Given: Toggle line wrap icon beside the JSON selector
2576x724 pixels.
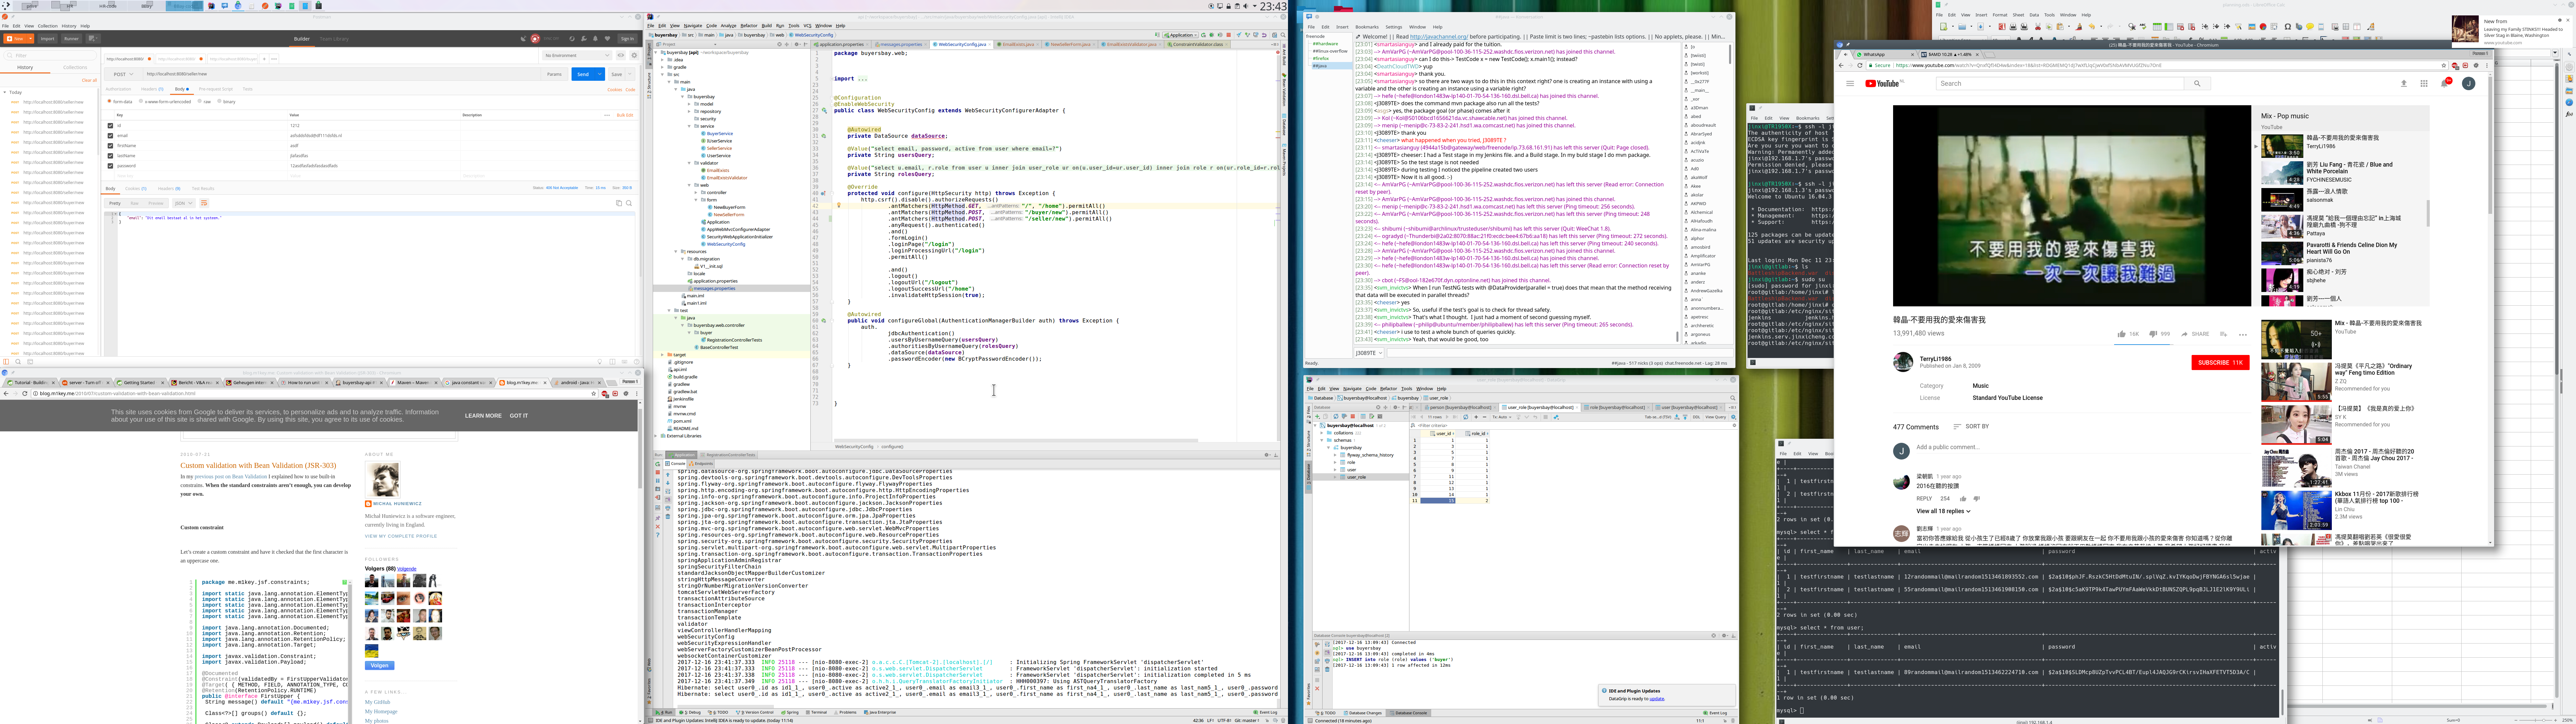Looking at the screenshot, I should tap(204, 203).
